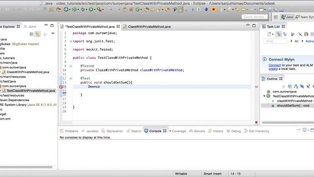Select the target folder in Package Explorer

coord(3,114)
